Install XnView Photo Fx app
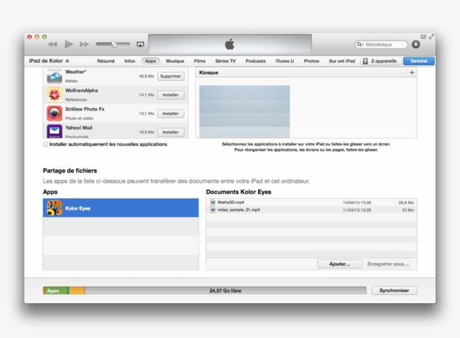 point(171,113)
